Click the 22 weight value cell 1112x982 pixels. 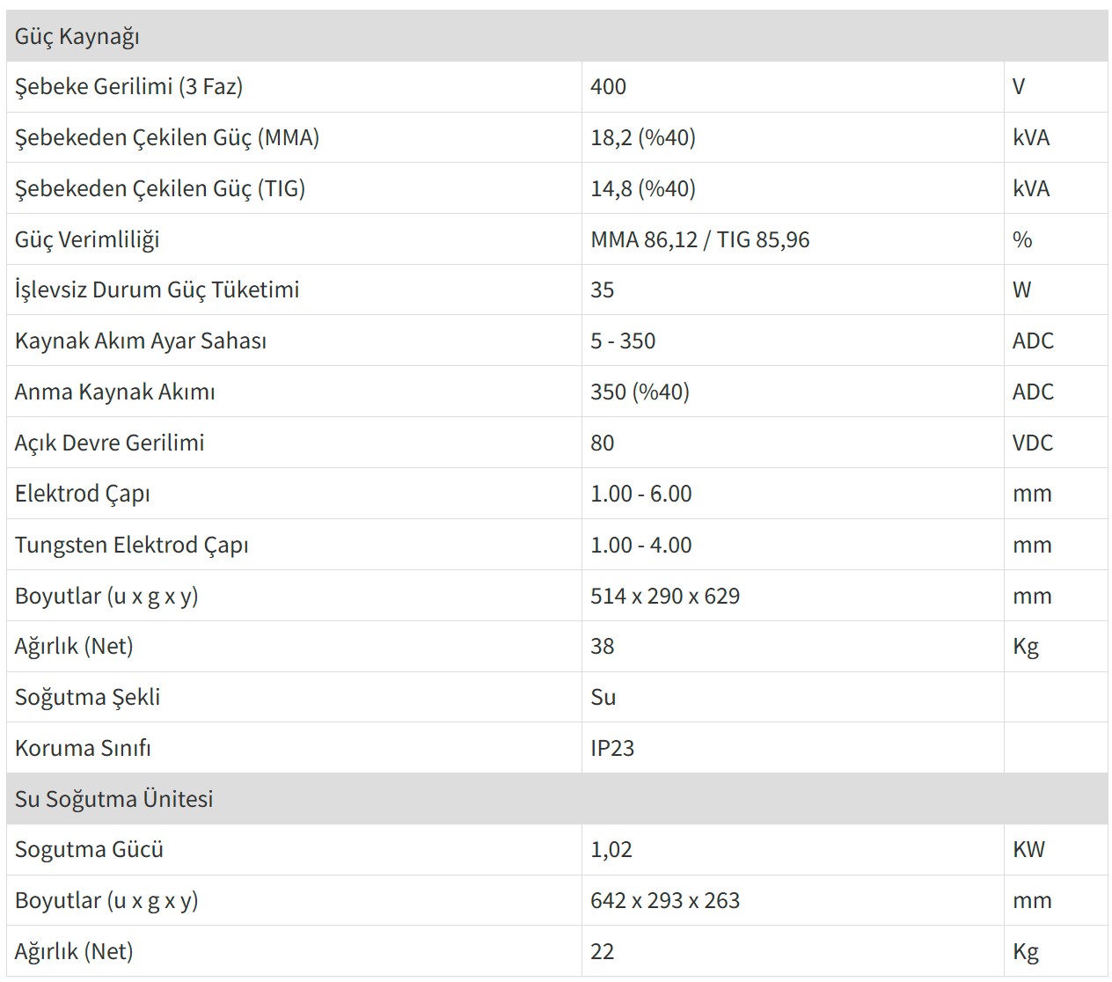tap(603, 951)
